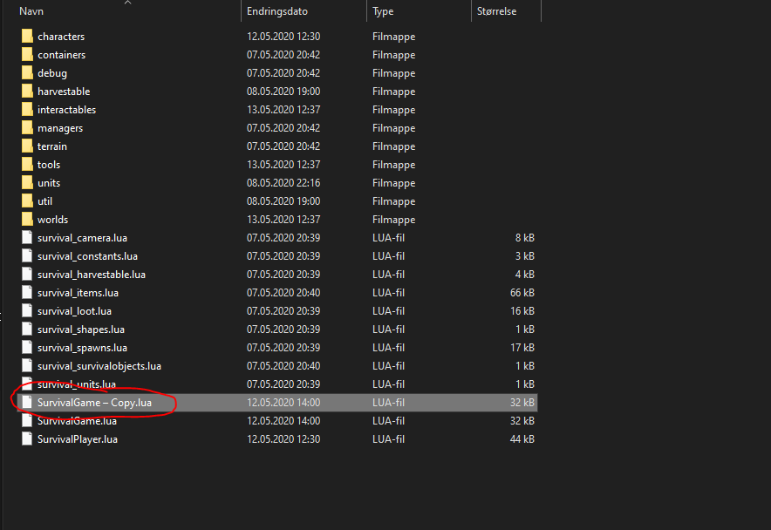The width and height of the screenshot is (771, 530).
Task: Click the units folder icon
Action: [x=28, y=183]
